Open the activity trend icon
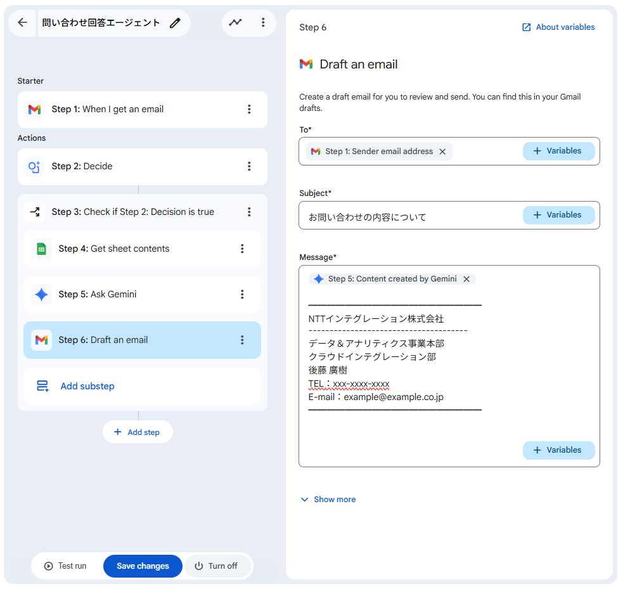The height and width of the screenshot is (589, 623). (x=236, y=23)
